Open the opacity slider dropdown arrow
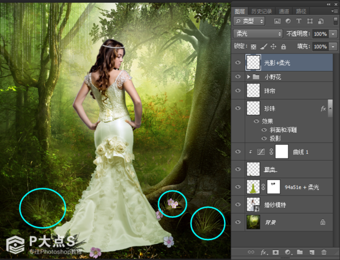The image size is (340, 260). pos(333,34)
